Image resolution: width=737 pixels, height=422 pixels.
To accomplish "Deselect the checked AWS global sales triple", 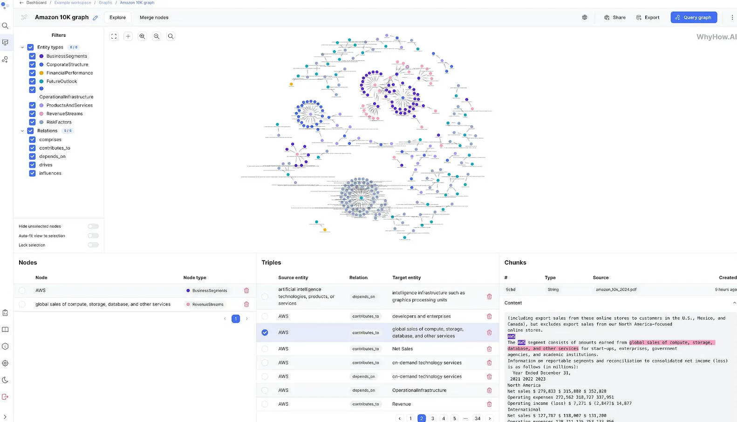I will 265,333.
